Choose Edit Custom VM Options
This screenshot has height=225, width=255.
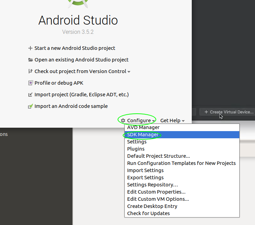pyautogui.click(x=158, y=199)
